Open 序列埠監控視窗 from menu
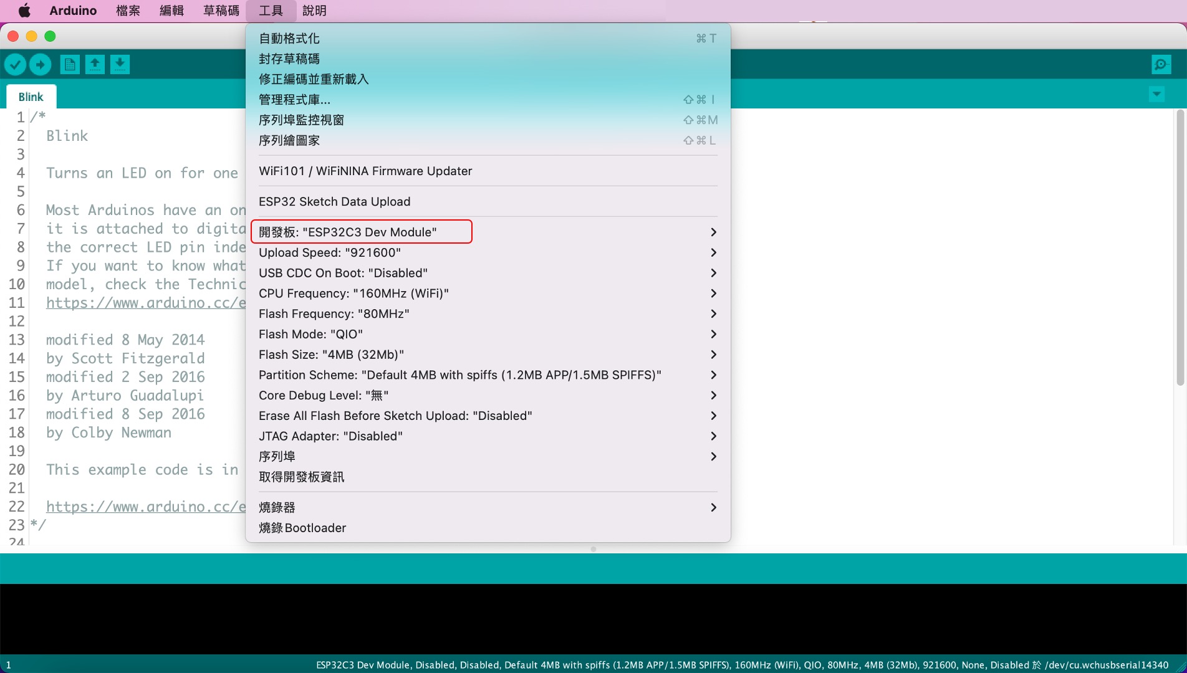1187x673 pixels. [x=488, y=120]
